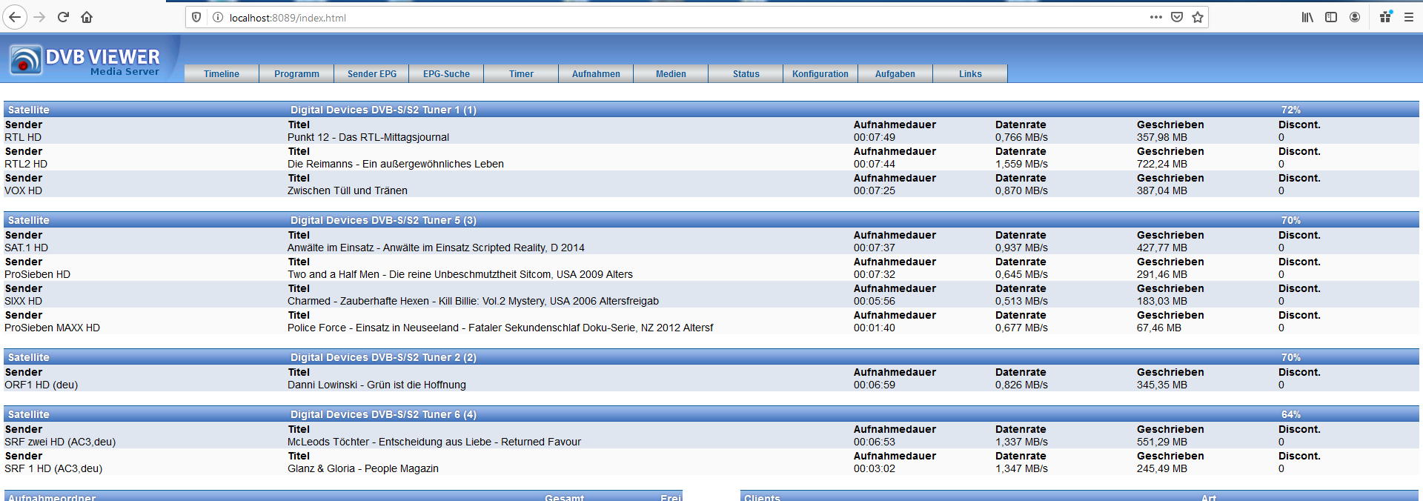Click the tracking protection shield icon
Screen dimensions: 1423x501
point(196,17)
